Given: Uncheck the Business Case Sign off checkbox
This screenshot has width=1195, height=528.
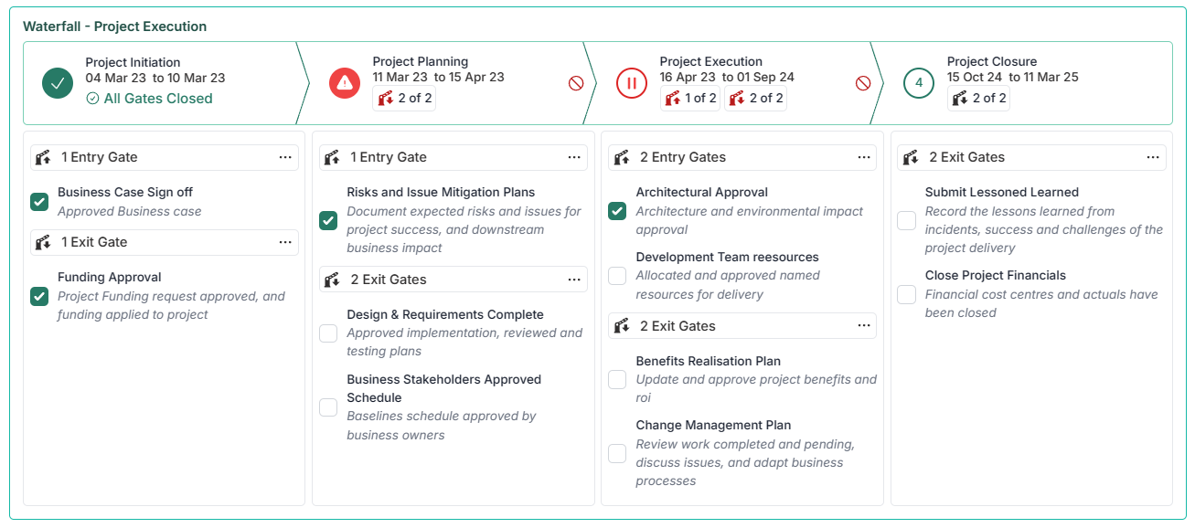Looking at the screenshot, I should click(39, 202).
